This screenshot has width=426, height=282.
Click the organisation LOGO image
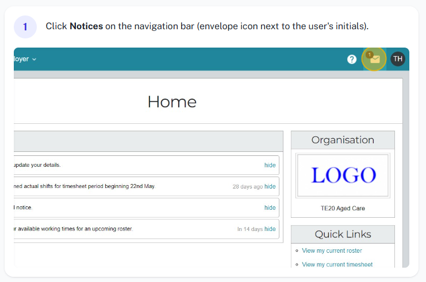tap(343, 175)
